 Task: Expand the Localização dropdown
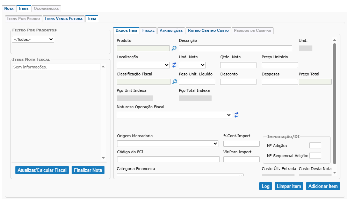coord(143,65)
